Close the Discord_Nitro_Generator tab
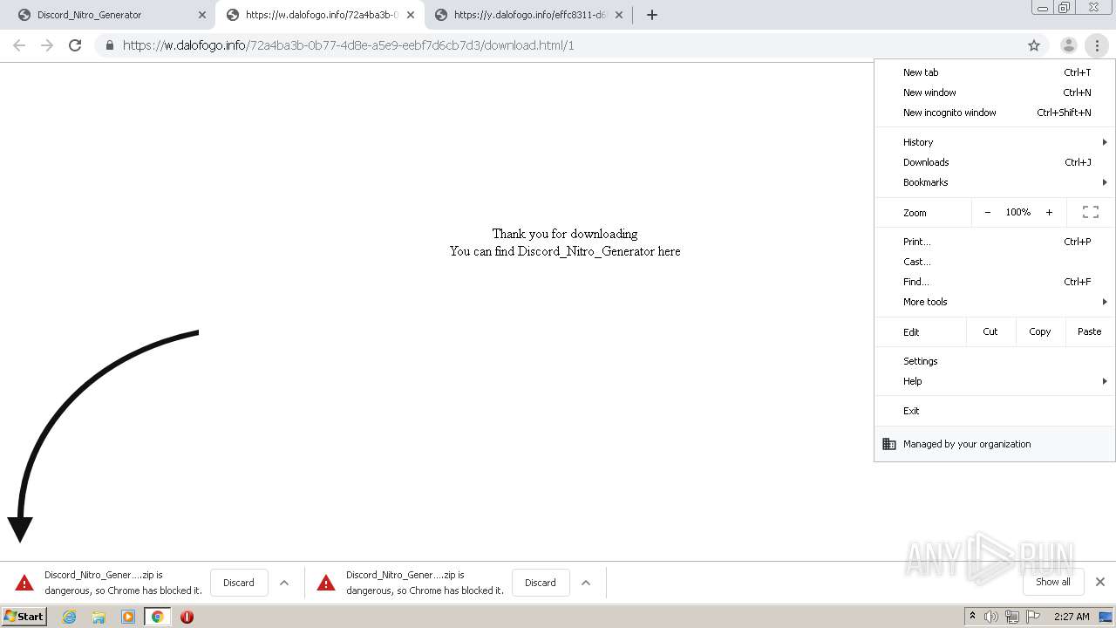The height and width of the screenshot is (628, 1116). pyautogui.click(x=201, y=15)
